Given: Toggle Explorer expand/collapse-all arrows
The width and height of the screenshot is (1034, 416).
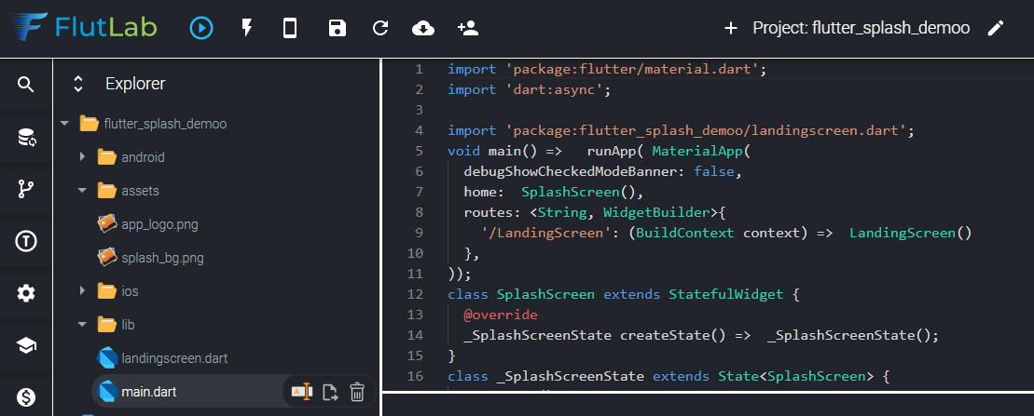Looking at the screenshot, I should click(x=77, y=84).
